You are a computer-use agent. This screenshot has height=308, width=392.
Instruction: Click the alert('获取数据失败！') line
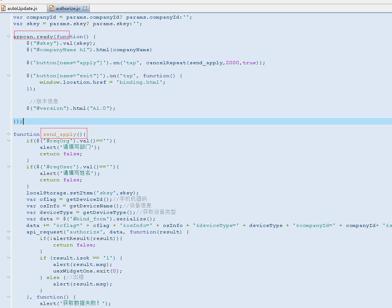click(75, 303)
